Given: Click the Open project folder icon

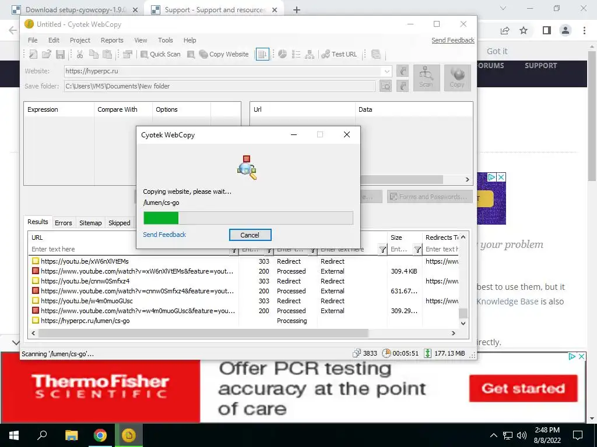Looking at the screenshot, I should pos(47,54).
